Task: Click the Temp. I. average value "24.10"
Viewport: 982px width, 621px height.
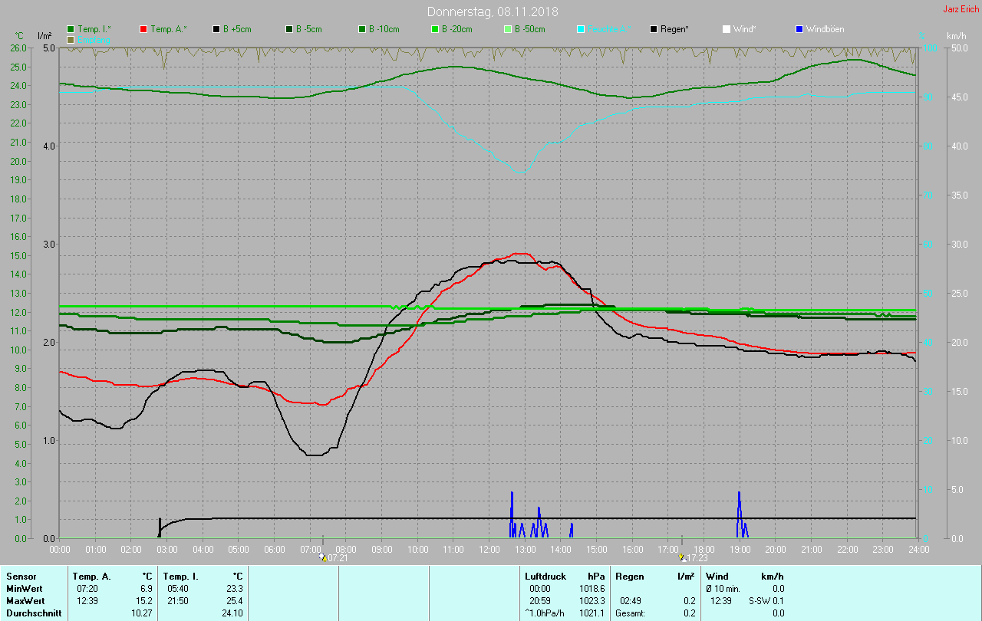Action: point(232,613)
